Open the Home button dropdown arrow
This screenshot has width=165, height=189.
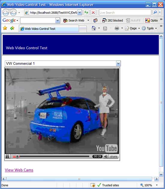tap(99, 28)
